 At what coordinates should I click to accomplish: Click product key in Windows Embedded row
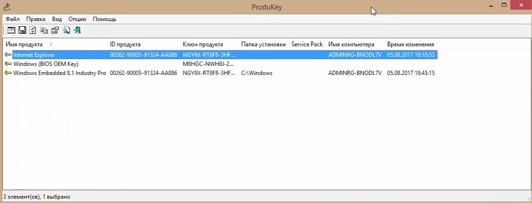pos(209,73)
